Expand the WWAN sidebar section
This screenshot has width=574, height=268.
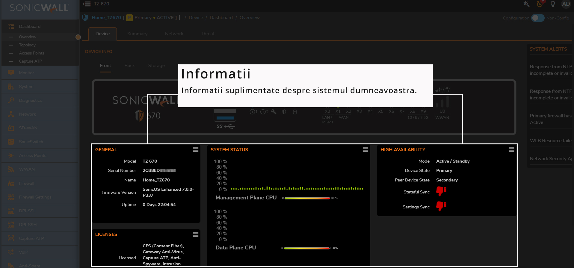40,169
